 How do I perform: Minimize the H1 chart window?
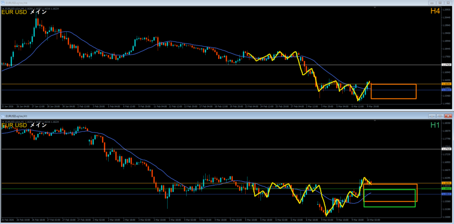(431, 116)
